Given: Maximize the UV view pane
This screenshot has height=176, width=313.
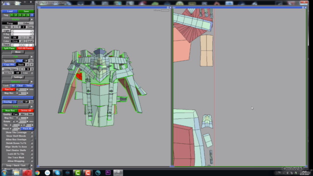Looking at the screenshot, I should tap(303, 8).
